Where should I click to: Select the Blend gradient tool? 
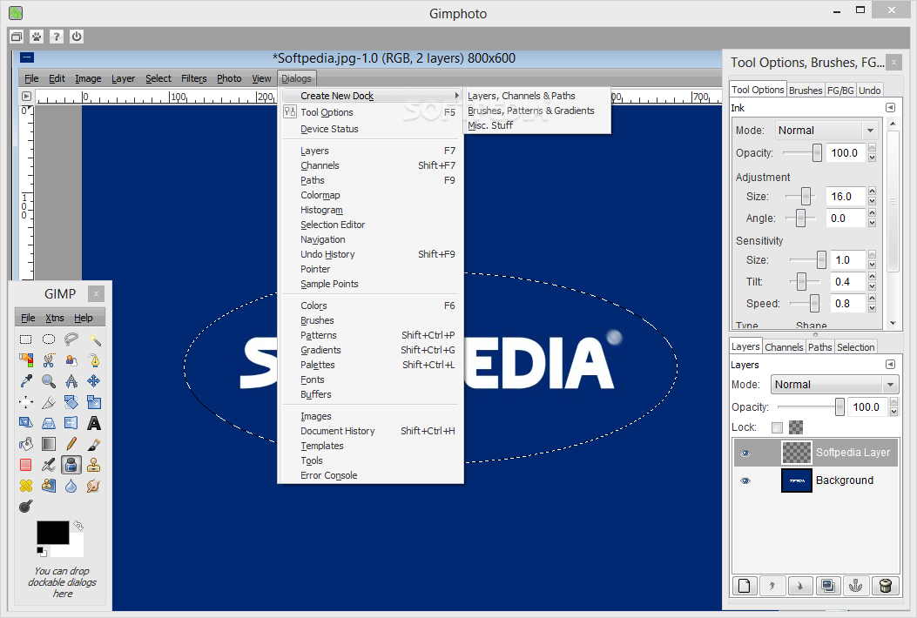tap(49, 444)
